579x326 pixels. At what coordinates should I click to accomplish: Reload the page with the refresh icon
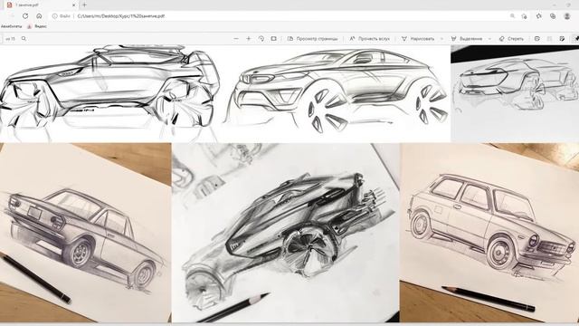coord(25,16)
